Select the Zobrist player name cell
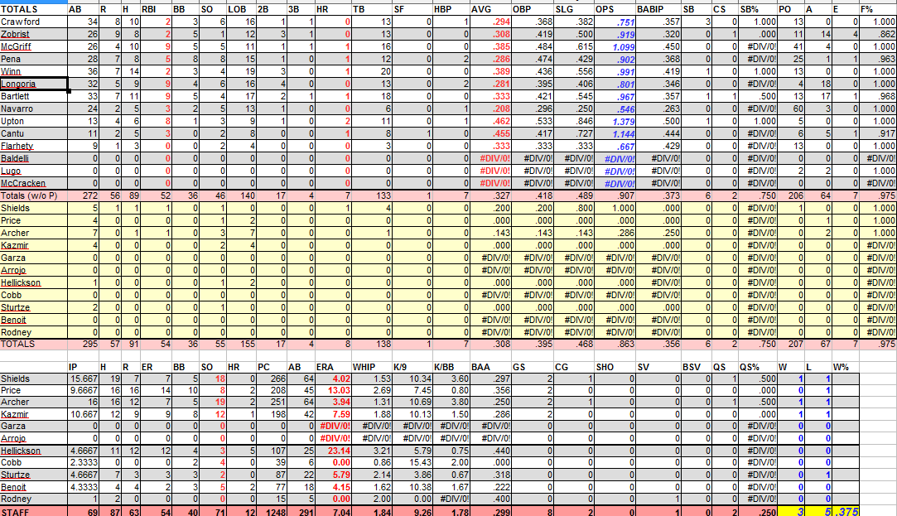897x516 pixels. pyautogui.click(x=34, y=34)
